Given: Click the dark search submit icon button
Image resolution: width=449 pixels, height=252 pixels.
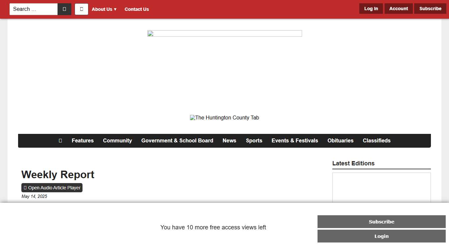Looking at the screenshot, I should coord(64,9).
